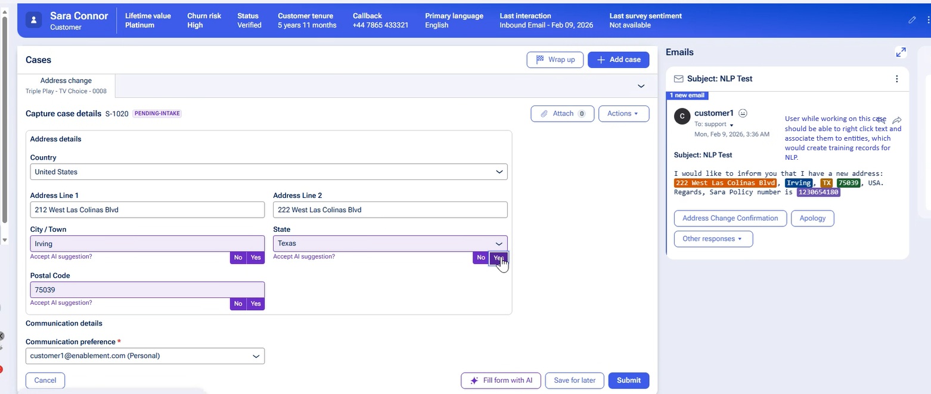Accept AI suggestion Yes for Postal Code
The image size is (931, 394).
tap(256, 303)
